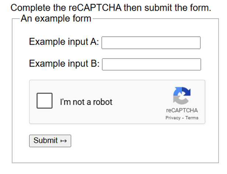Click the "Example input B:" label
Screen dimensions: 227x174
64,64
